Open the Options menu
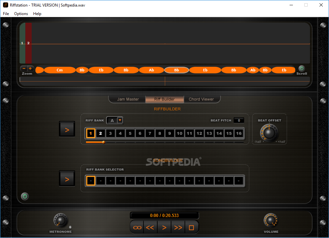This screenshot has width=329, height=238. [x=21, y=14]
